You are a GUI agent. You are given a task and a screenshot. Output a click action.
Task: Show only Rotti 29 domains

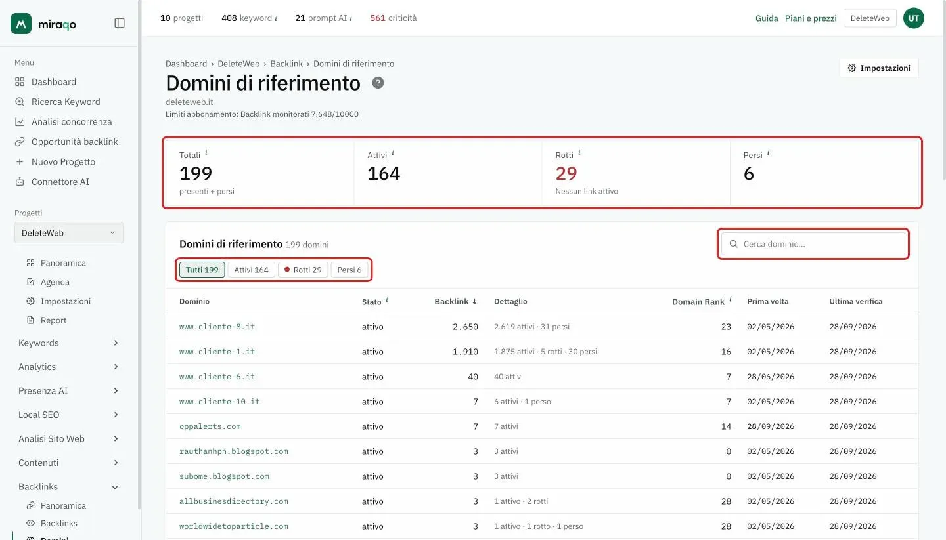[x=303, y=270]
